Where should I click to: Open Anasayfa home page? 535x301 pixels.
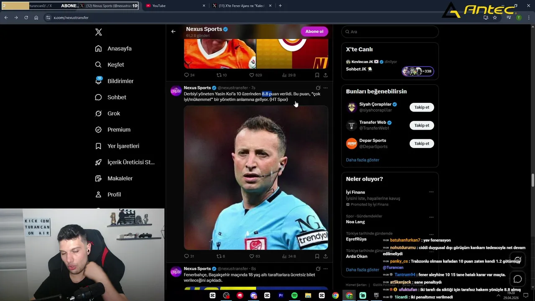[x=113, y=48]
